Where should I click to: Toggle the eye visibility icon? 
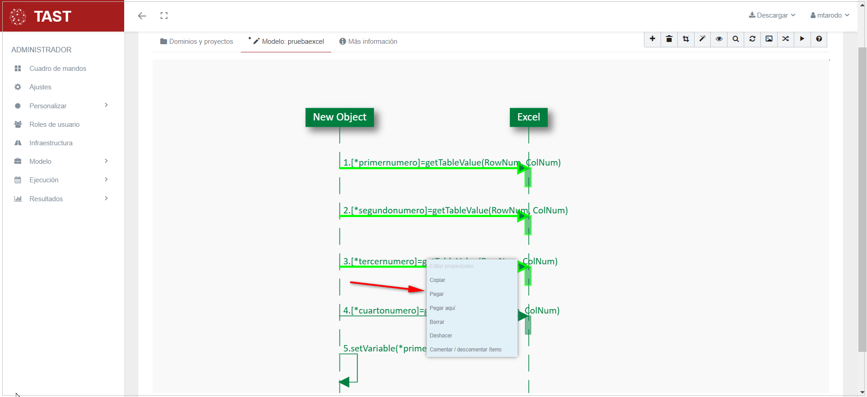coord(719,39)
